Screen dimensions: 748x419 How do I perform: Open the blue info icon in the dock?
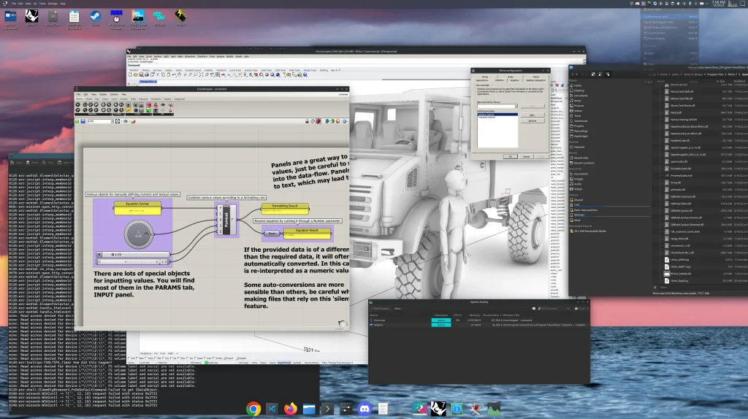point(457,409)
